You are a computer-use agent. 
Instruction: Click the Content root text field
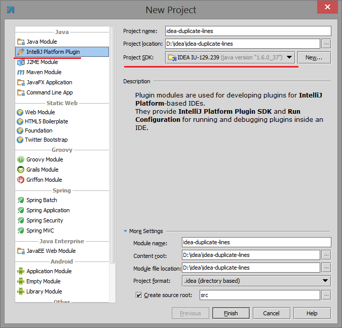pos(251,255)
